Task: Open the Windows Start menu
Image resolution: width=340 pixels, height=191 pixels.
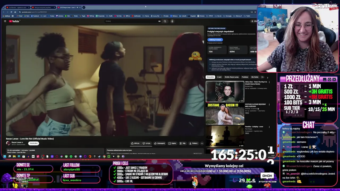Action: [x=5, y=157]
